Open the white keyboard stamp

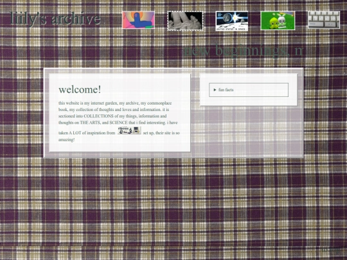324,20
